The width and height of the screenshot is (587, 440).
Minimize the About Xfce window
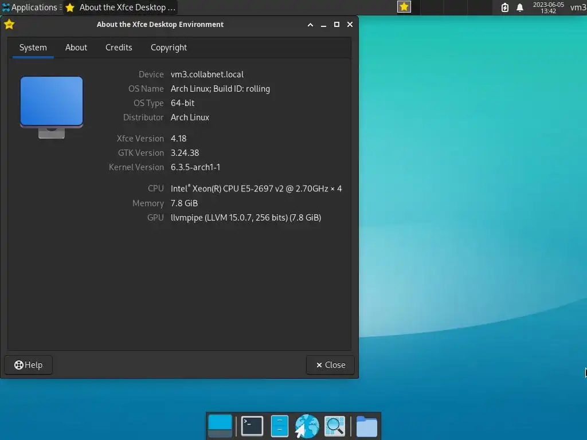click(x=323, y=25)
